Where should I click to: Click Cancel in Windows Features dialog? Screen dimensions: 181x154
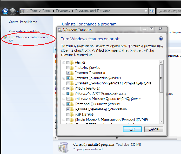coord(154,129)
